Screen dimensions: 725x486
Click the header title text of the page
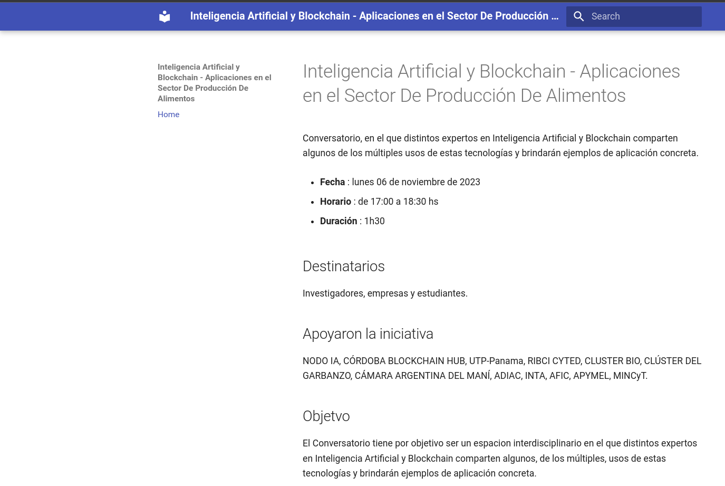pos(374,16)
